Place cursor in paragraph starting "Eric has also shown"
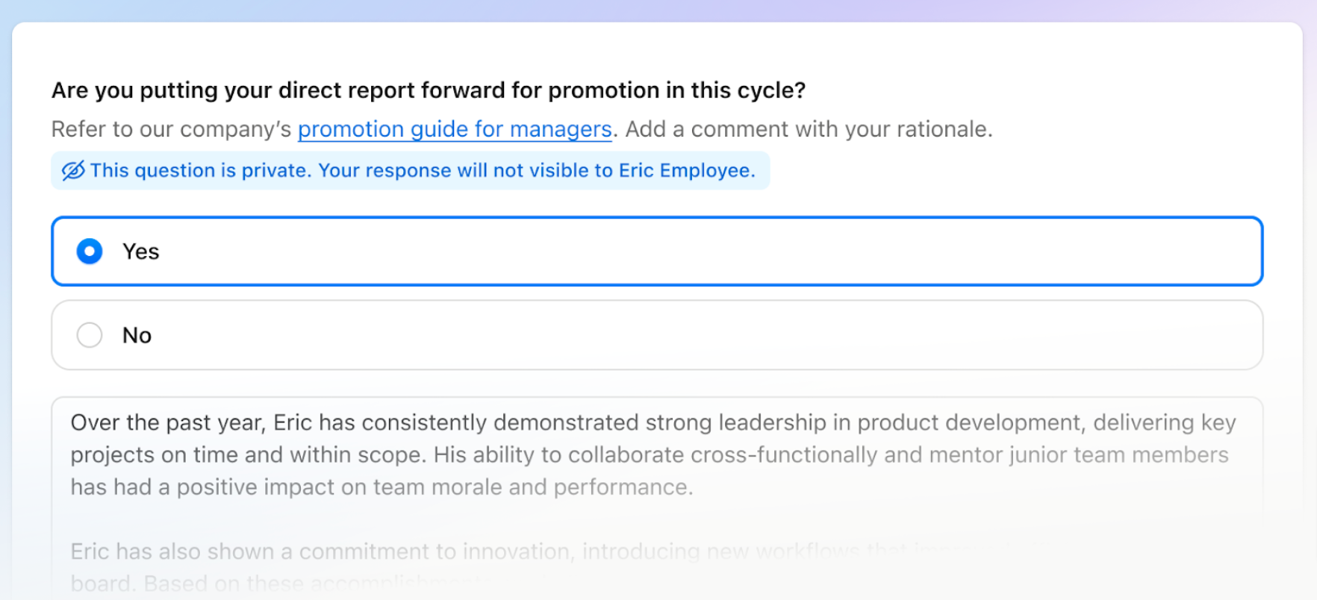The width and height of the screenshot is (1317, 600). 523,567
